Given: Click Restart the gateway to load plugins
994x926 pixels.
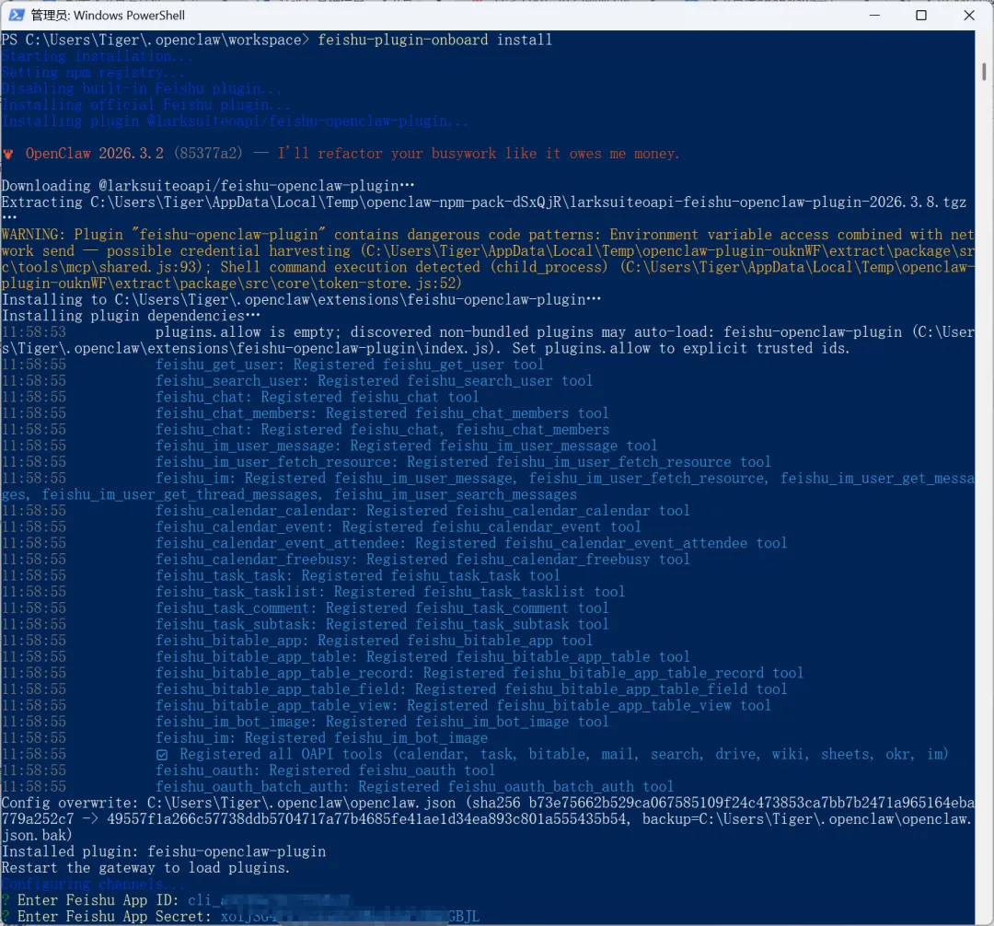Looking at the screenshot, I should [x=145, y=868].
